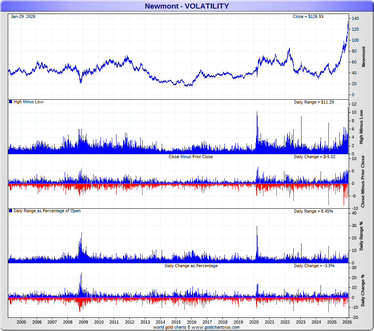Click the 'Daily Change = -3.8%' value
This screenshot has width=374, height=331.
(314, 266)
